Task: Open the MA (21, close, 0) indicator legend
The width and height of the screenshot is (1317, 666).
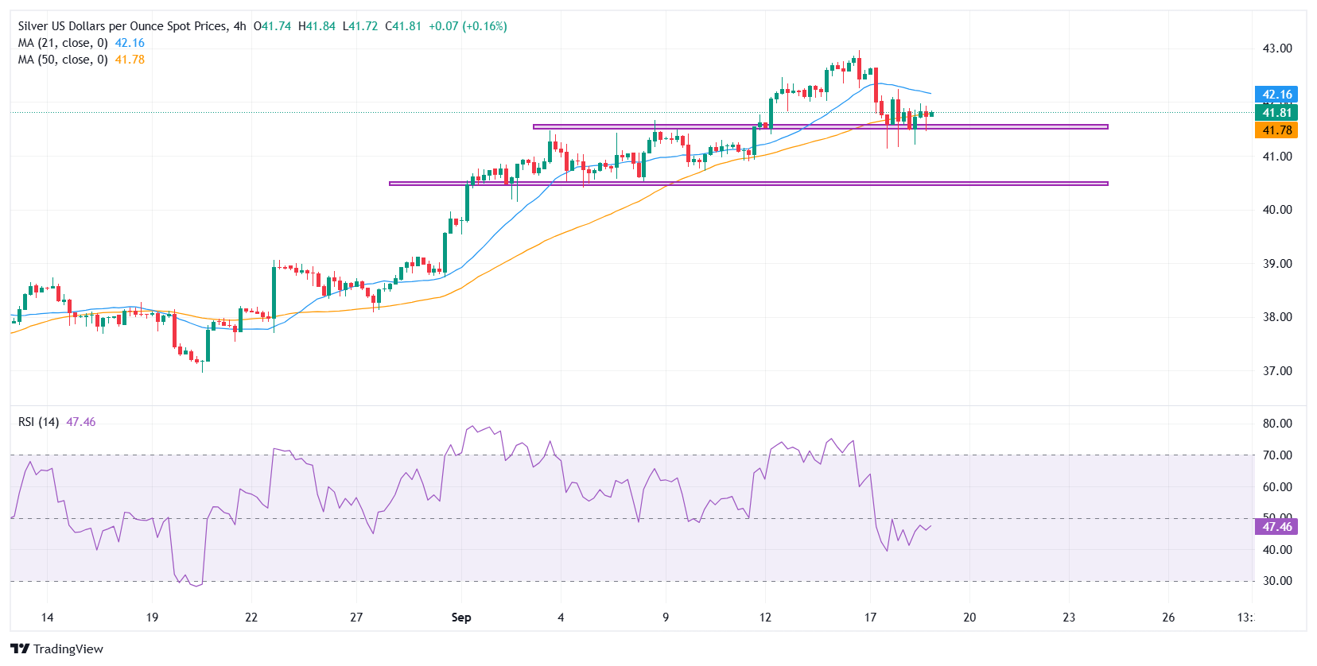Action: (x=63, y=43)
